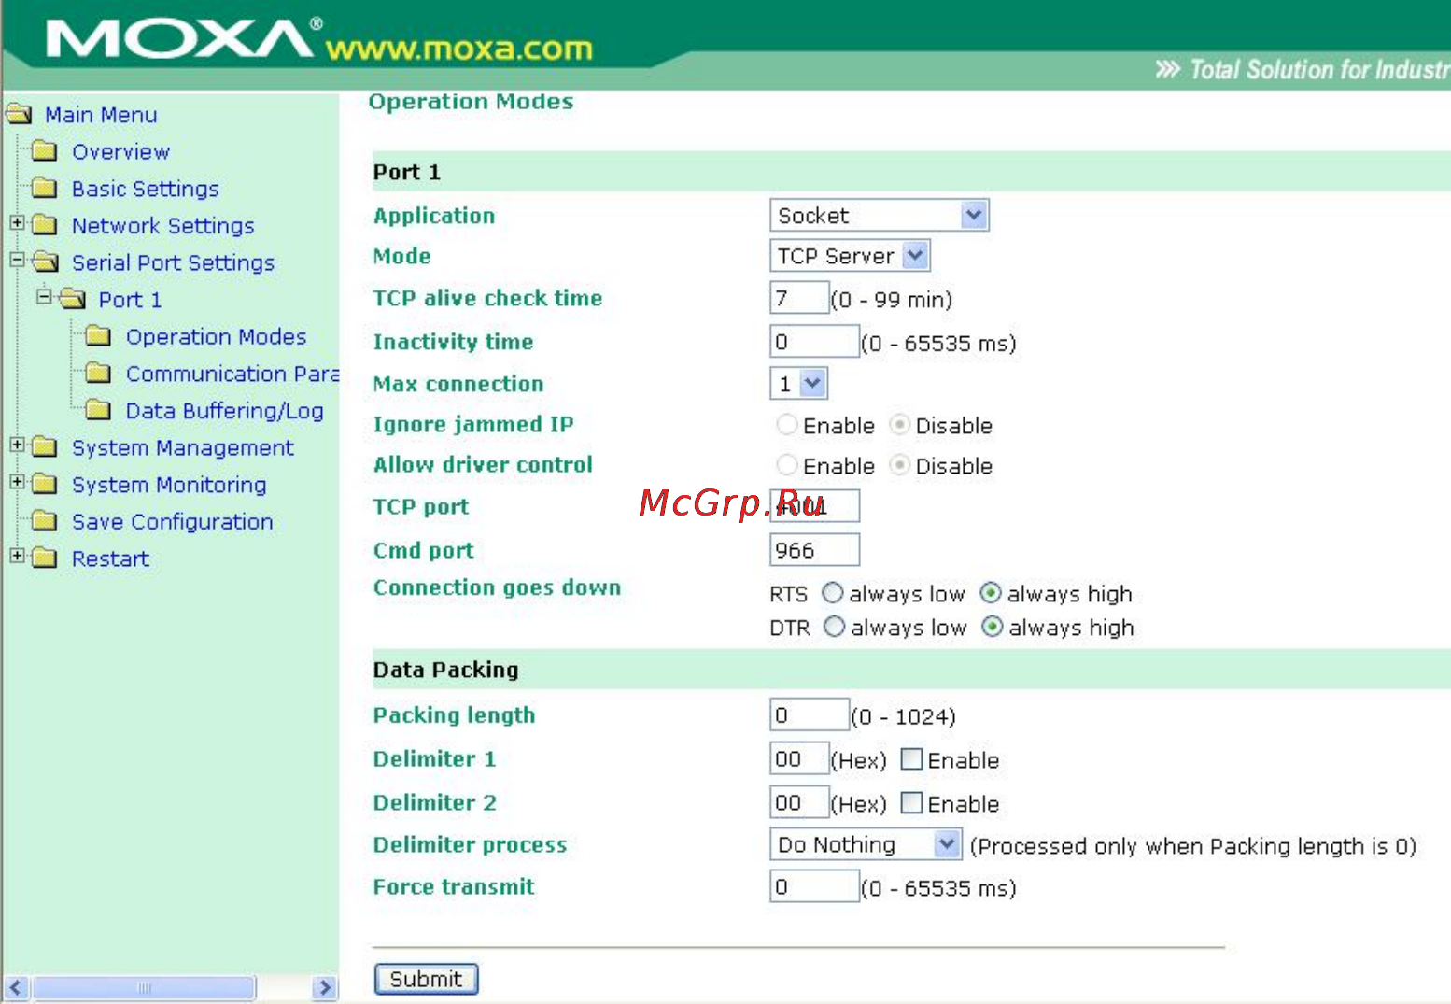1451x1004 pixels.
Task: Open the Basic Settings menu link
Action: click(145, 189)
